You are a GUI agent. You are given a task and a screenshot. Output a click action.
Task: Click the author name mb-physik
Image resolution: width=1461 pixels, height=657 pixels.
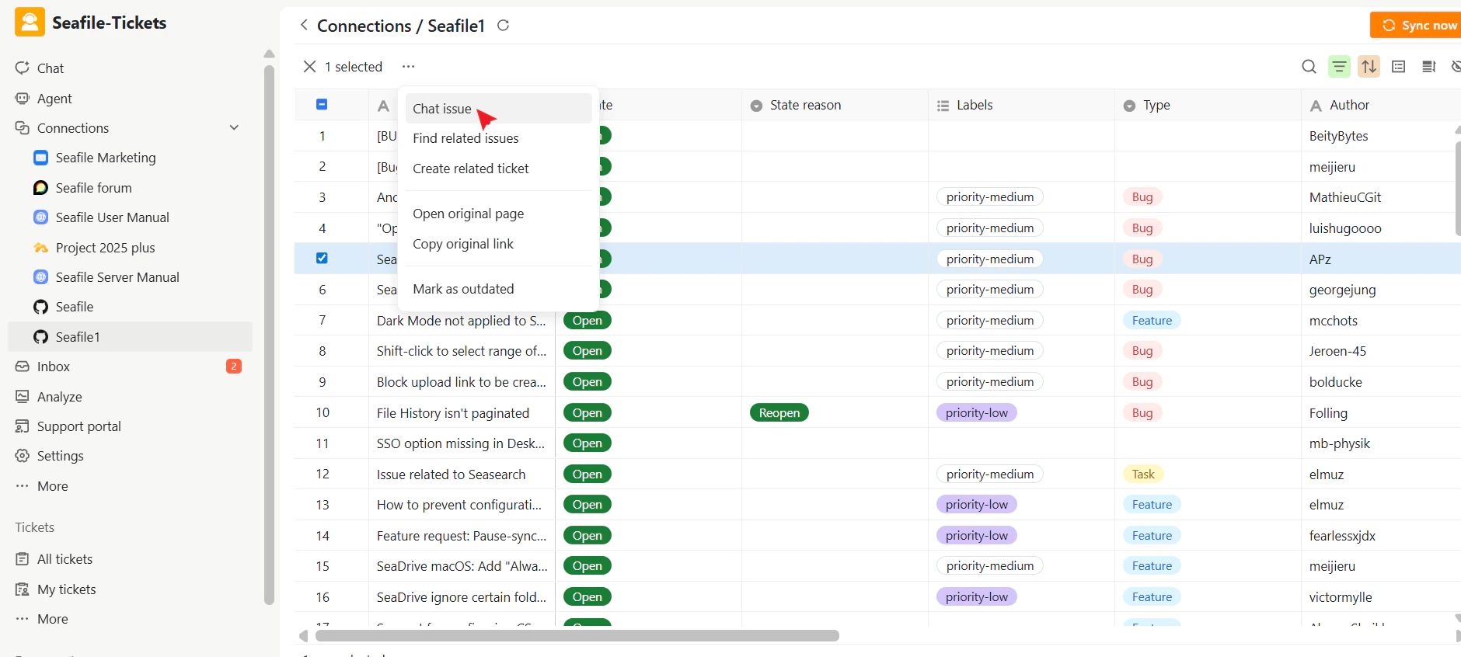click(1340, 443)
